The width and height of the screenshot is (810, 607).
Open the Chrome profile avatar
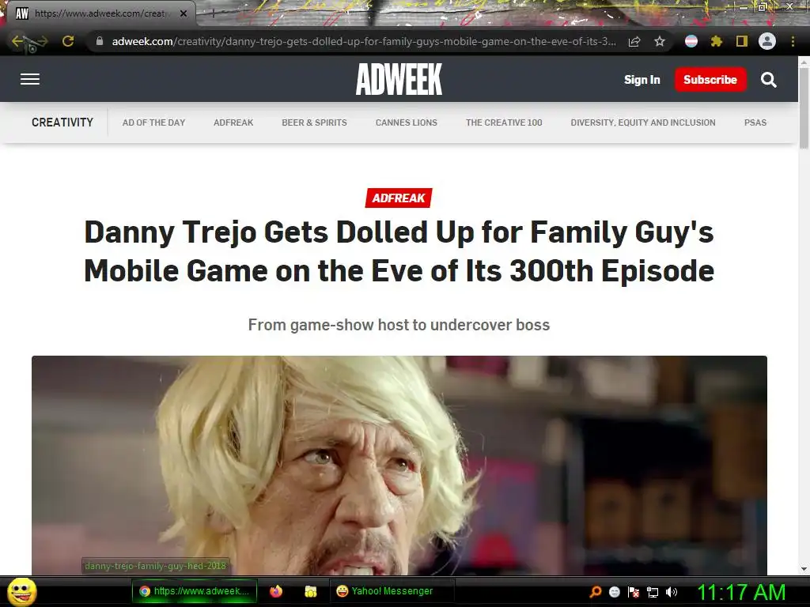[767, 41]
